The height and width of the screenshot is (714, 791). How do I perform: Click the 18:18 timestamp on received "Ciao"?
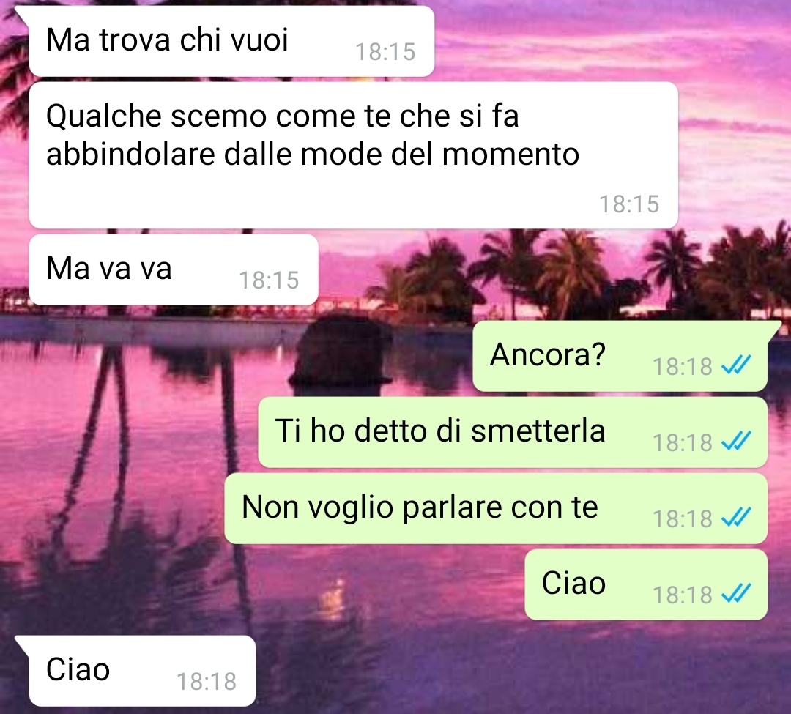point(207,682)
